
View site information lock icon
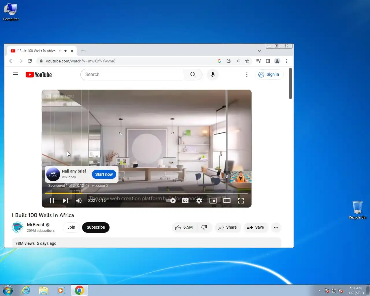pos(41,61)
